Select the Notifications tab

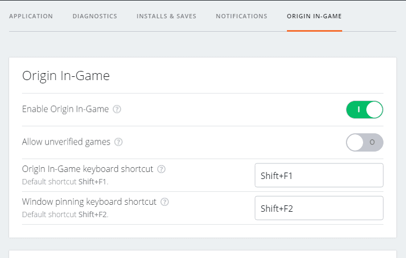click(x=241, y=16)
